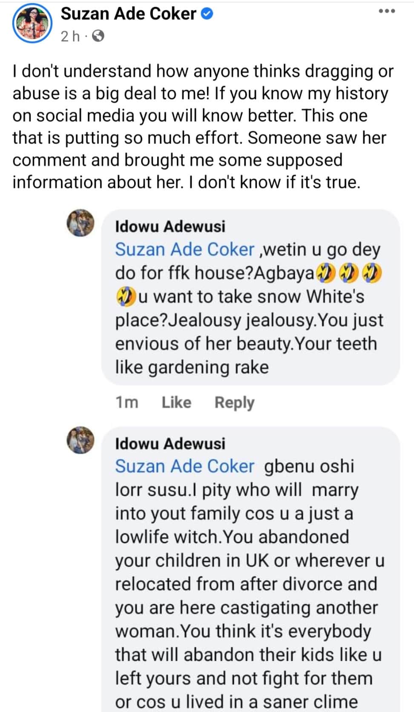Image resolution: width=414 pixels, height=712 pixels.
Task: Open Idowu Adewusi name on first comment
Action: pyautogui.click(x=170, y=226)
